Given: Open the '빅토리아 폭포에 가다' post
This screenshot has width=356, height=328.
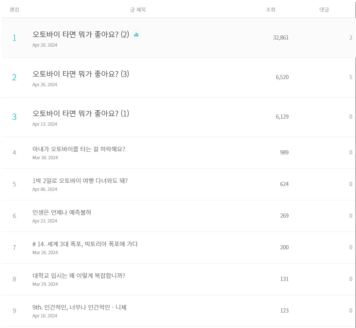Looking at the screenshot, I should [x=85, y=244].
